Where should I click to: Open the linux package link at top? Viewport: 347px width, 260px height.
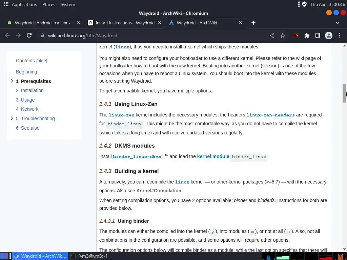(x=122, y=47)
